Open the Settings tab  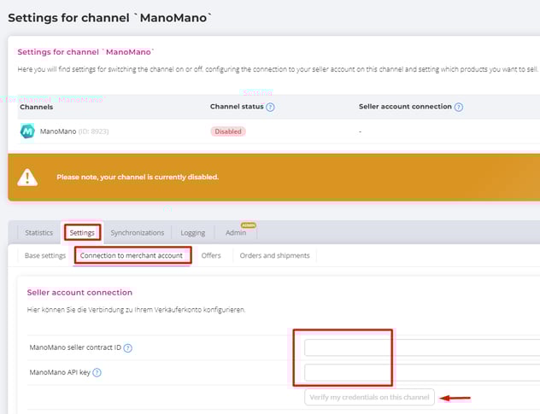click(x=82, y=233)
